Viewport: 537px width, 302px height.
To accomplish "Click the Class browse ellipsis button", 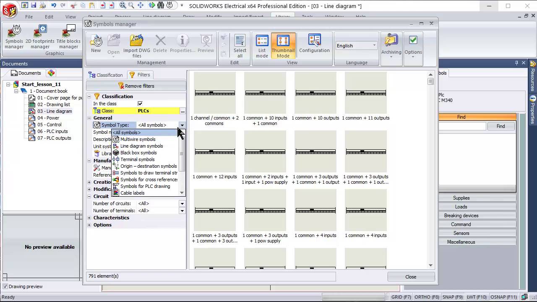I will (182, 111).
